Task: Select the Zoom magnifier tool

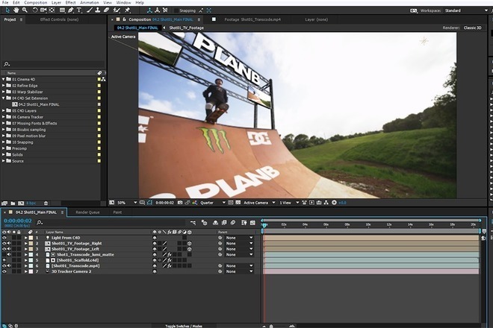Action: pyautogui.click(x=25, y=10)
